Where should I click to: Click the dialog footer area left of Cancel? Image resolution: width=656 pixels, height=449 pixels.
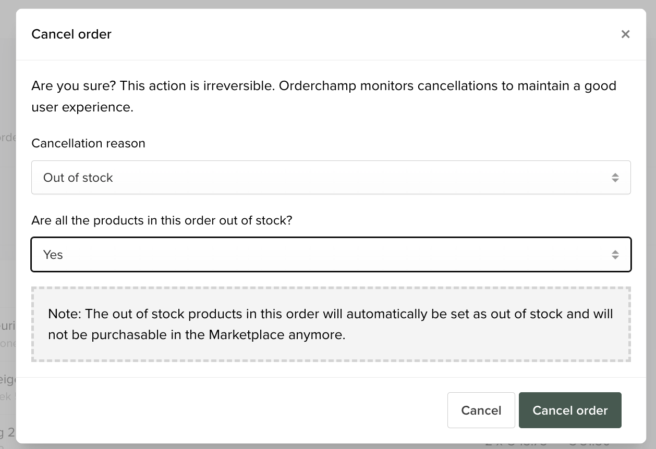[x=232, y=410]
